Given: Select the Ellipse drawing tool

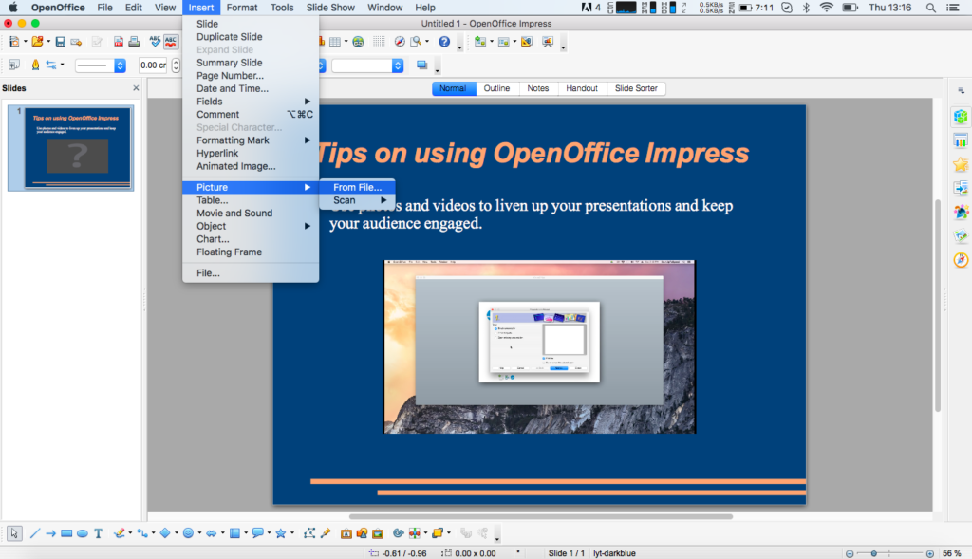Looking at the screenshot, I should pyautogui.click(x=82, y=533).
